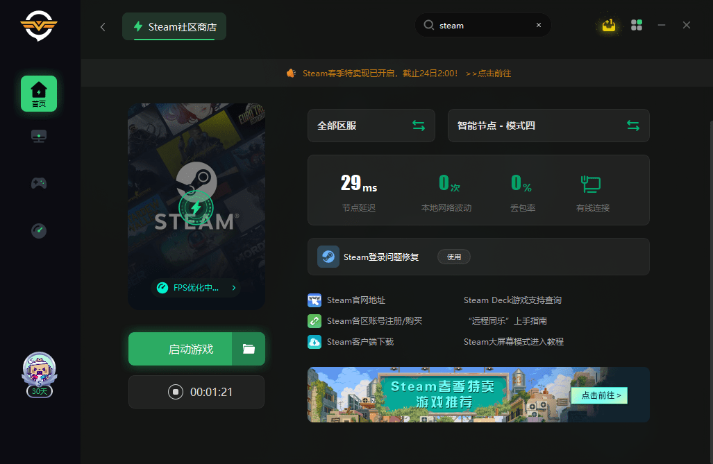Switch node using the 智能节点 swap arrows
Viewport: 713px width, 464px height.
[632, 126]
